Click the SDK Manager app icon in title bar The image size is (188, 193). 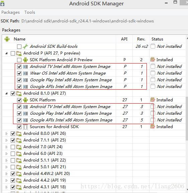(x=2, y=3)
